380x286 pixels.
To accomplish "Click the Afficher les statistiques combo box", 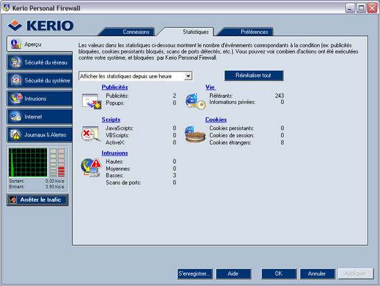I will [x=135, y=76].
